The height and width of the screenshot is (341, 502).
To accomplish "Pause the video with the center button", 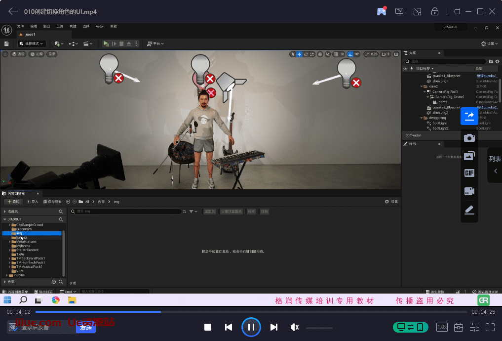I will click(251, 327).
